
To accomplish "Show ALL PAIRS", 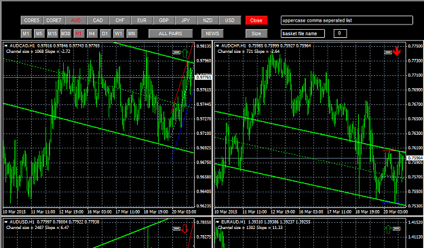I will pos(171,33).
